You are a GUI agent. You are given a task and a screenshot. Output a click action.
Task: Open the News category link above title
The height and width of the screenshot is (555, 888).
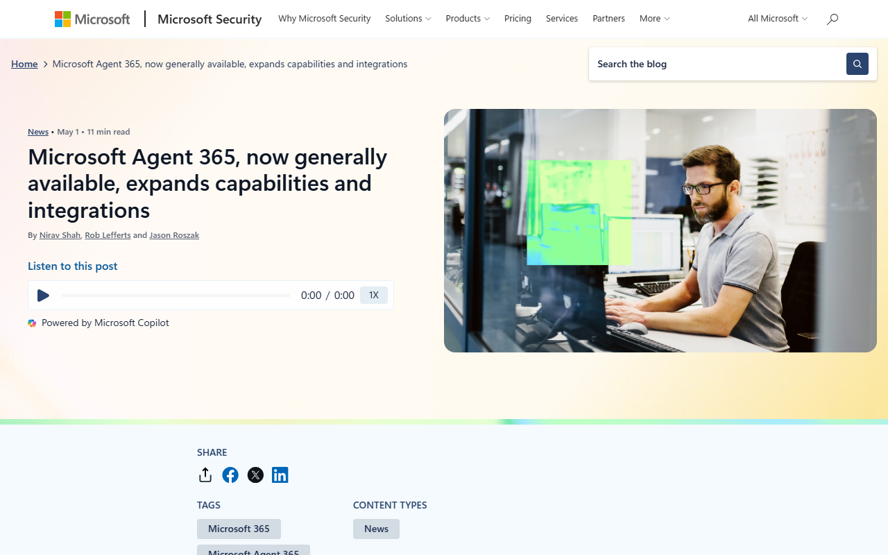(x=38, y=132)
